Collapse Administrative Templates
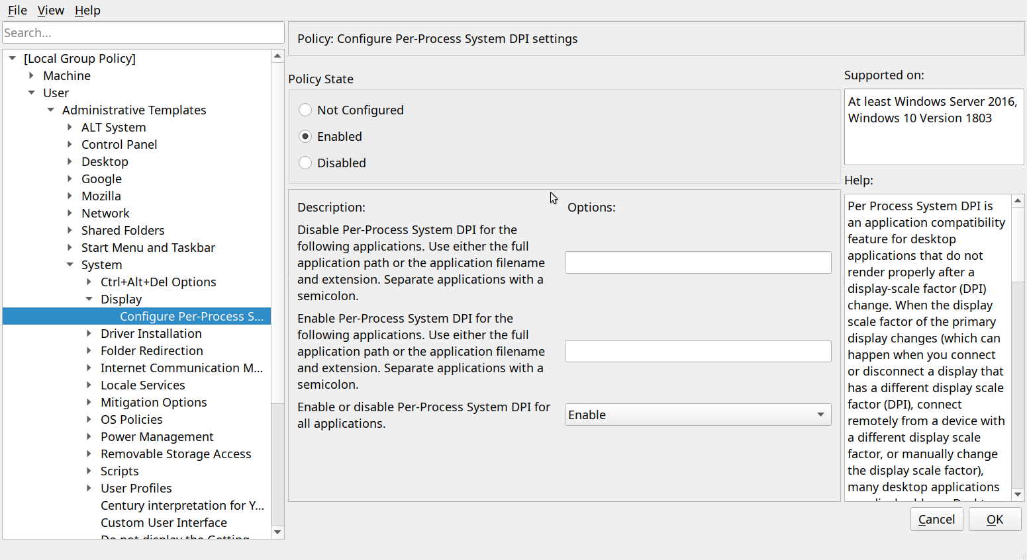Viewport: 1027px width, 560px height. (51, 110)
